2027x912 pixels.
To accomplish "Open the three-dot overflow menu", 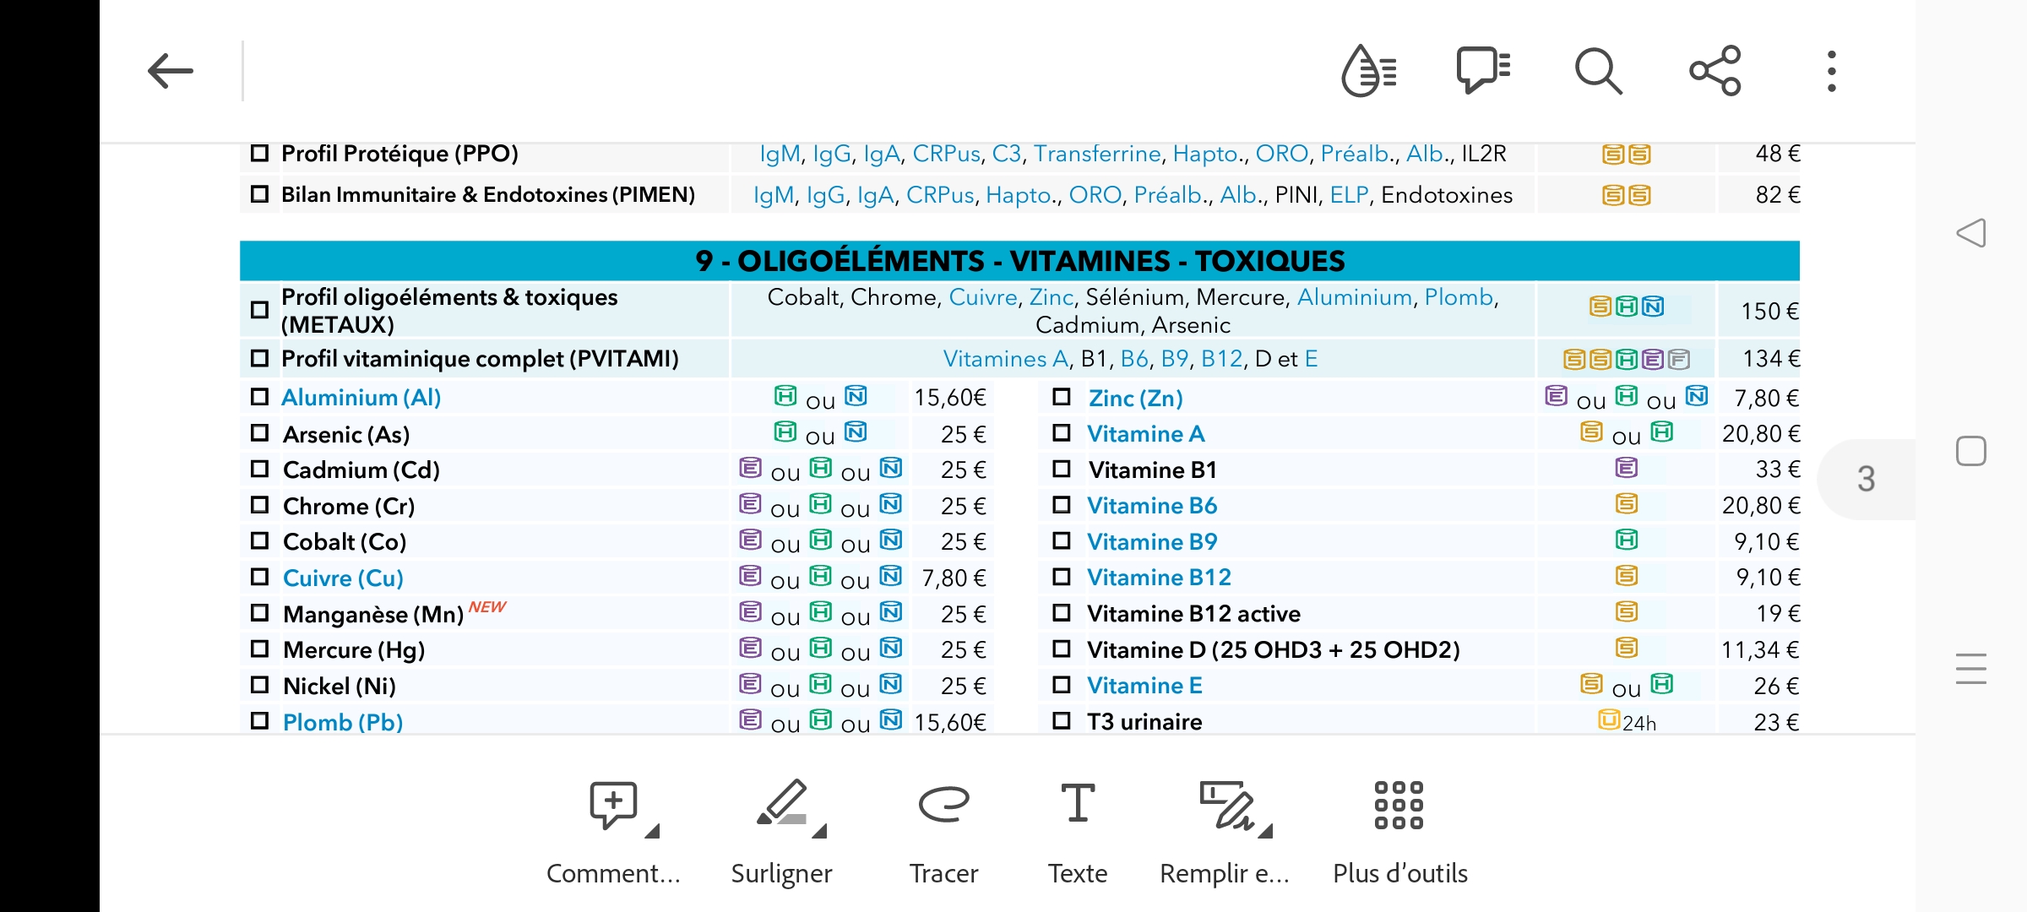I will 1831,71.
